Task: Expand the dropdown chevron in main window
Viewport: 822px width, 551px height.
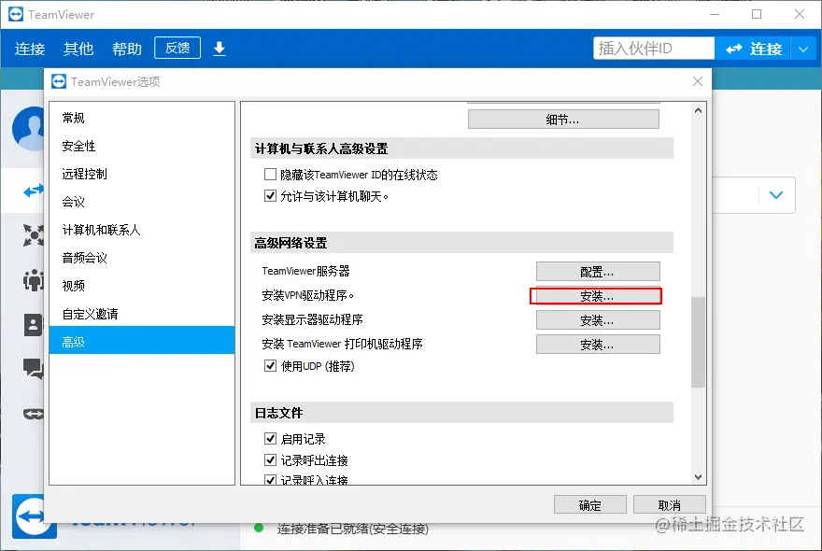Action: coord(776,195)
